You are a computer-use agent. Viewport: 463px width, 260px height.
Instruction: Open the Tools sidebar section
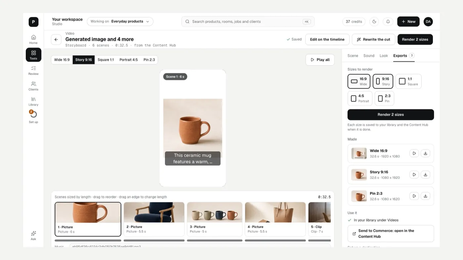tap(33, 55)
